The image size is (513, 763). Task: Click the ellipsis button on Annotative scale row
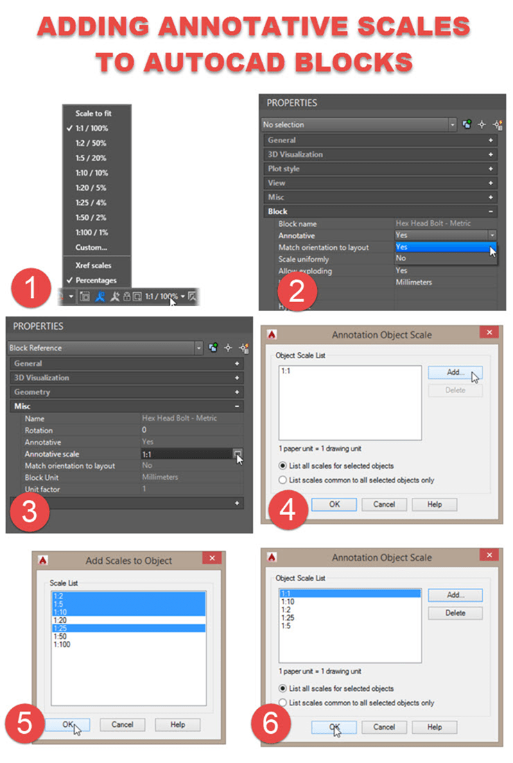tap(238, 454)
